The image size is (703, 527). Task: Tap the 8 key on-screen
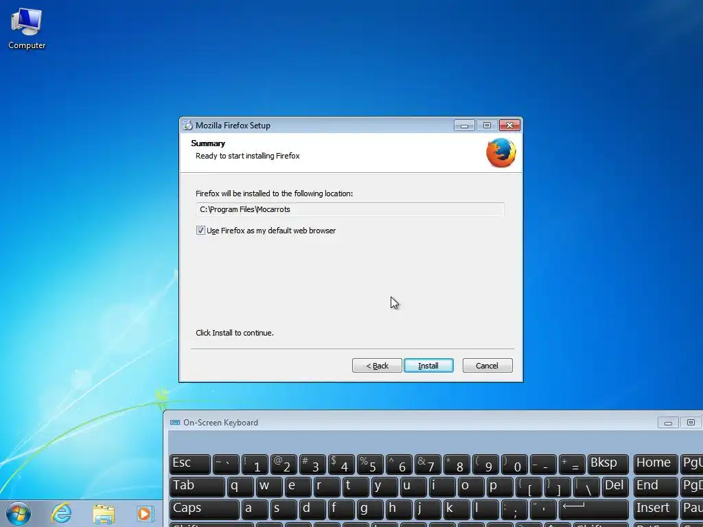pyautogui.click(x=457, y=465)
